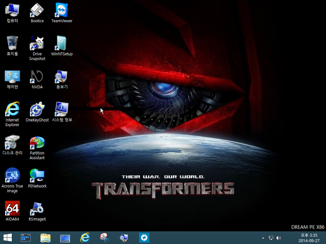Select the 휴지통 recycle bin icon
The image size is (326, 244).
(12, 46)
